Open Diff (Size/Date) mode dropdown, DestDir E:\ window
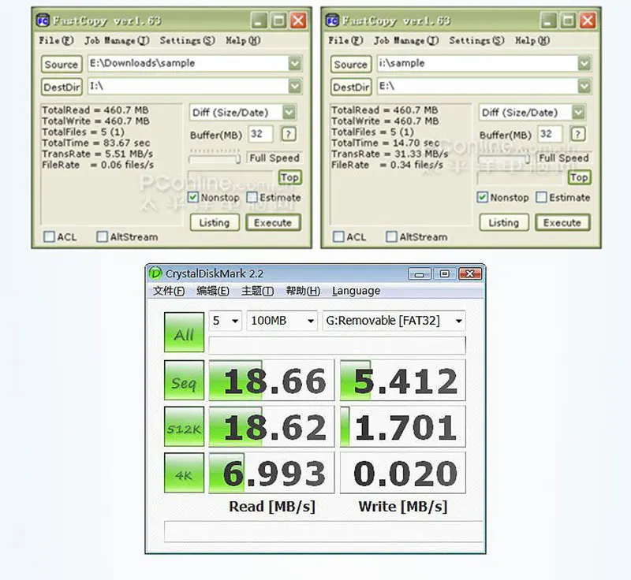Viewport: 631px width, 580px height. pos(532,113)
